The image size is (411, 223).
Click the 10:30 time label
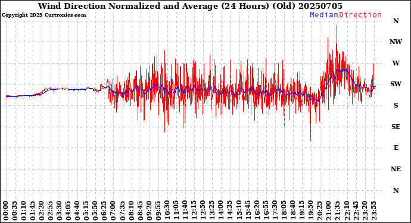coord(167,211)
